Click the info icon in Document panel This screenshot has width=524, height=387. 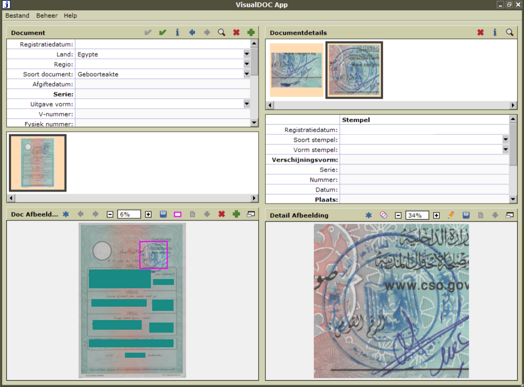coord(177,33)
